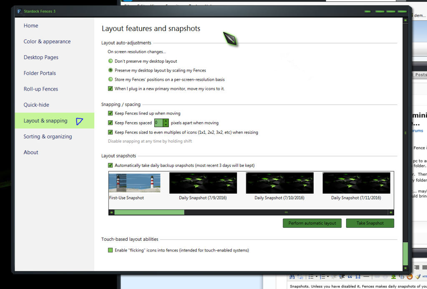The image size is (427, 289).
Task: Toggle moving icons to new primary monitor
Action: 110,89
